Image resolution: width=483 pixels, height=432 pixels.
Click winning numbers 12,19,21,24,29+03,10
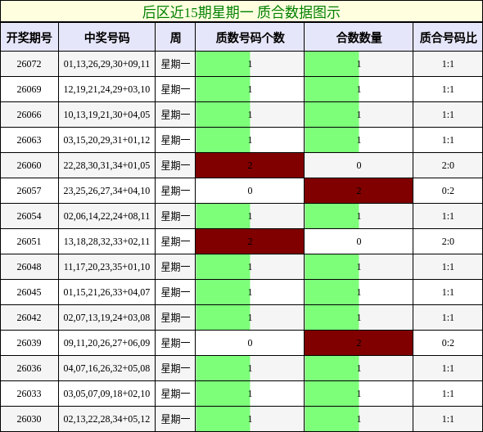(x=106, y=89)
